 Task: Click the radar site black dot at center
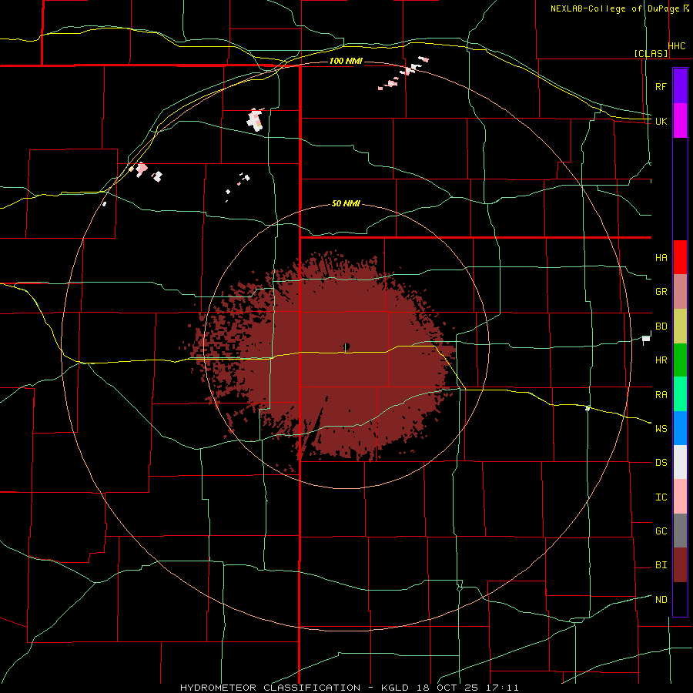point(347,346)
